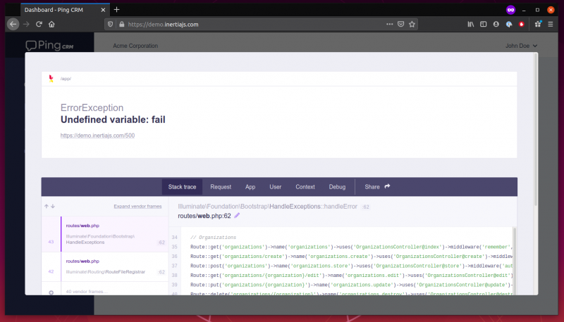
Task: Select frame 42 routes/web.php RouteFileRegistrar
Action: point(105,266)
